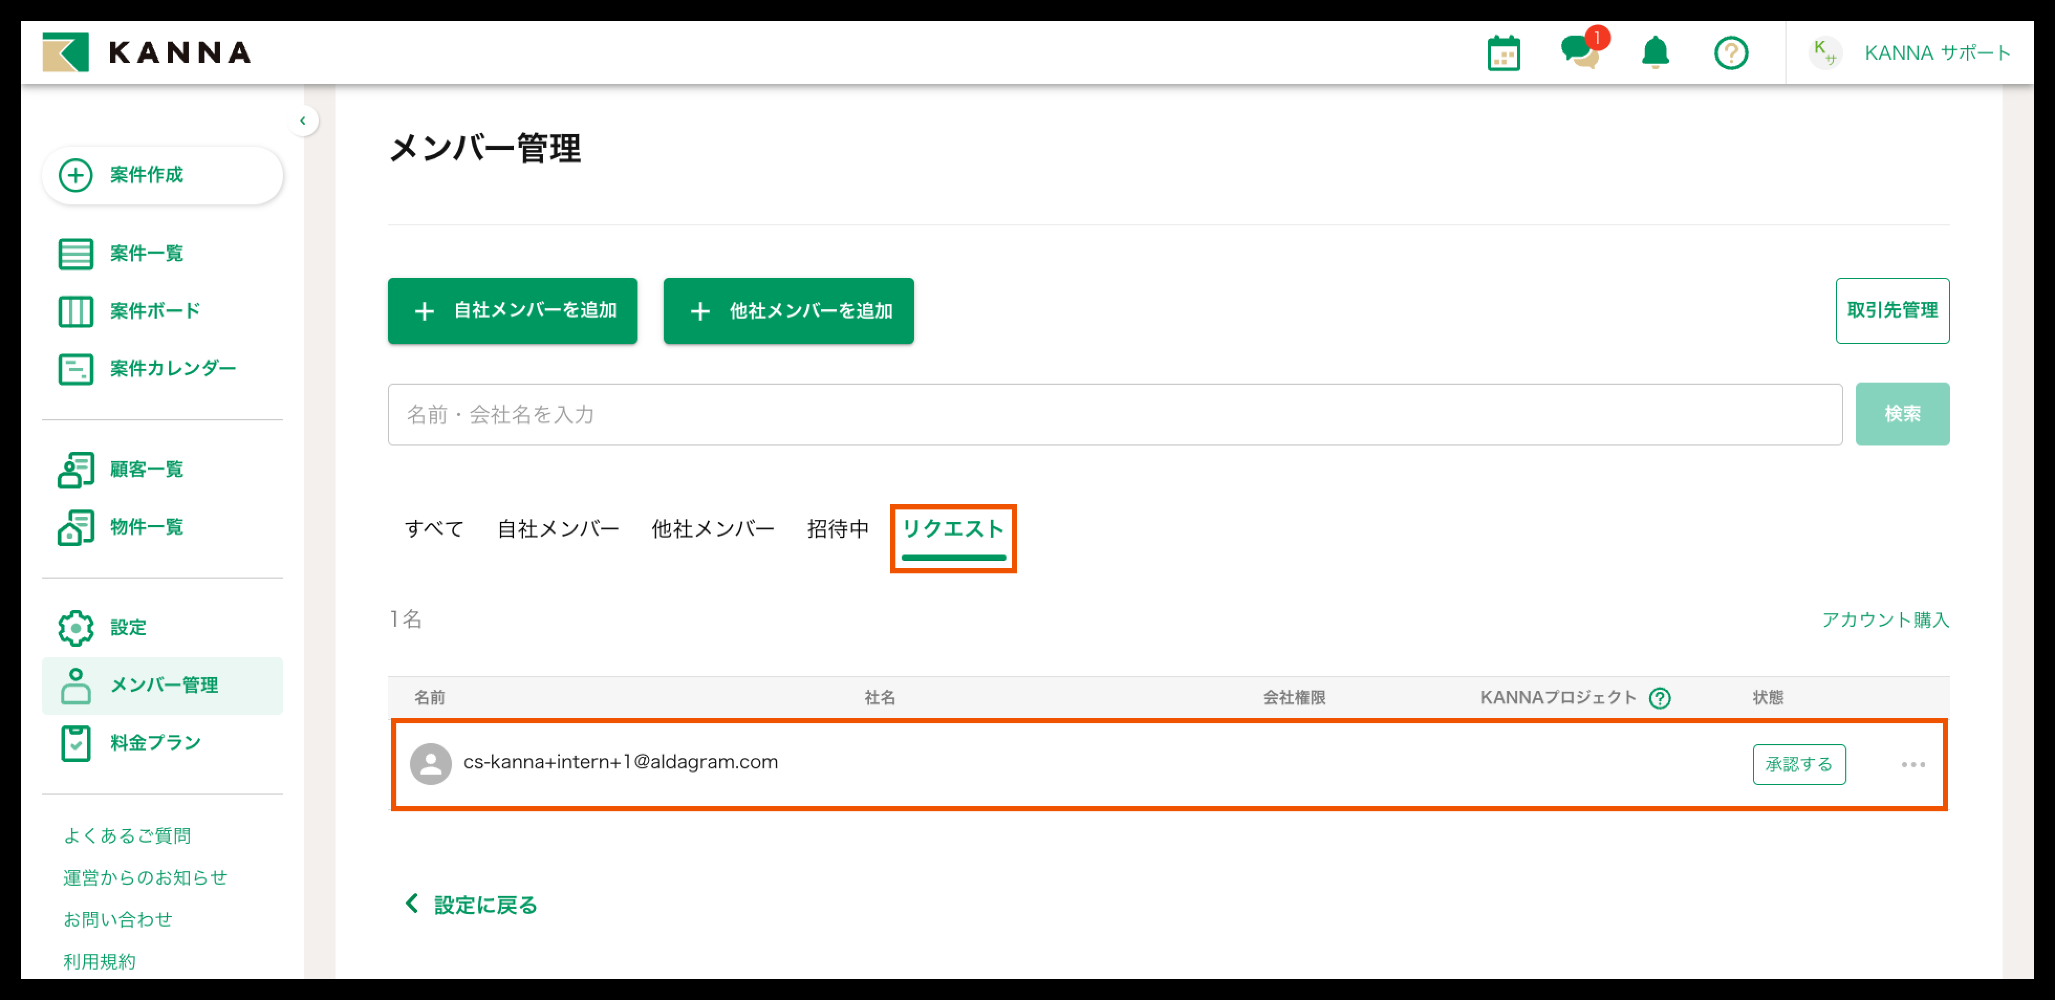Open the notifications bell

(1656, 52)
